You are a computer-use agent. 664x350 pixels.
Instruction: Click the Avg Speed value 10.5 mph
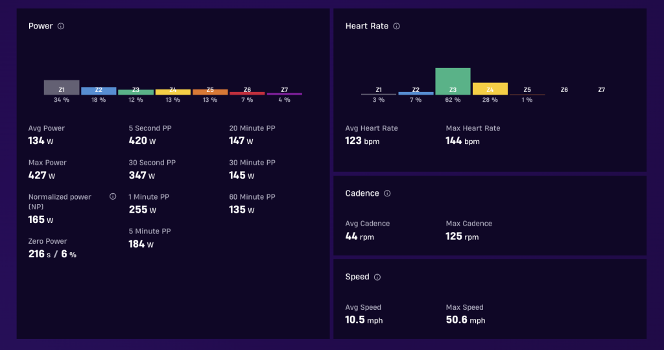click(364, 320)
